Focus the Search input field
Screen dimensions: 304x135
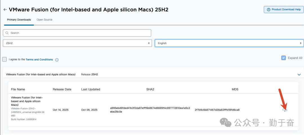coord(79,33)
